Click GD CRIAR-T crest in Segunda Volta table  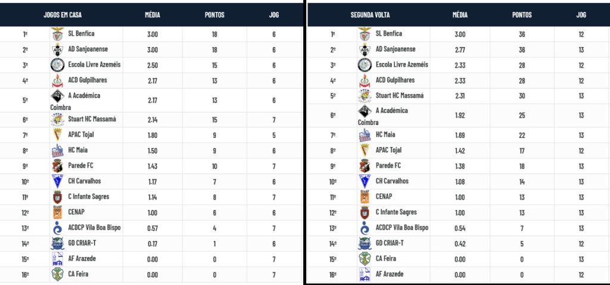pyautogui.click(x=365, y=243)
